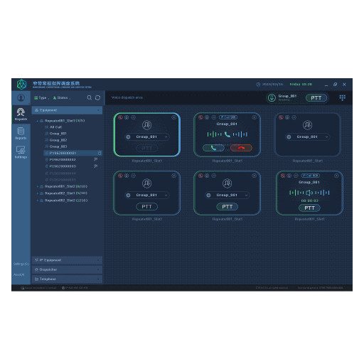Hang up with the red phone button
Image resolution: width=364 pixels, height=364 pixels.
pos(241,148)
